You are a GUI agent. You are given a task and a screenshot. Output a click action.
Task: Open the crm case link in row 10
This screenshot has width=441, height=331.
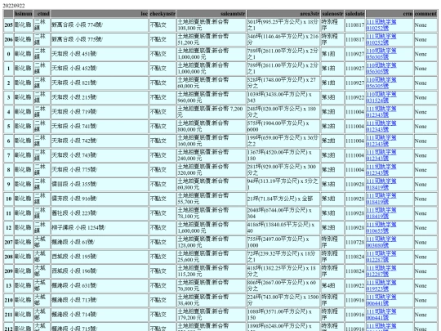pyautogui.click(x=381, y=199)
